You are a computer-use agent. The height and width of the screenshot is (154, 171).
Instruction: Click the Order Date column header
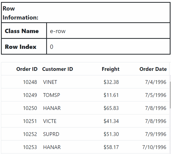[x=153, y=69]
